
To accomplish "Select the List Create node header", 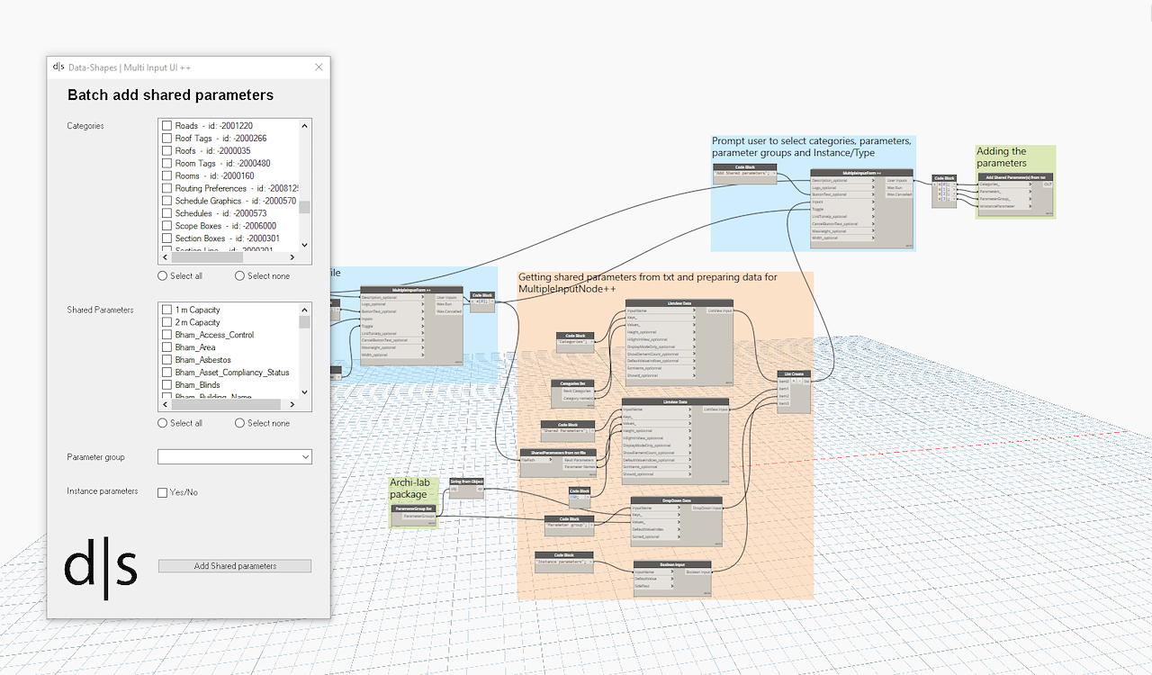I will pos(795,373).
